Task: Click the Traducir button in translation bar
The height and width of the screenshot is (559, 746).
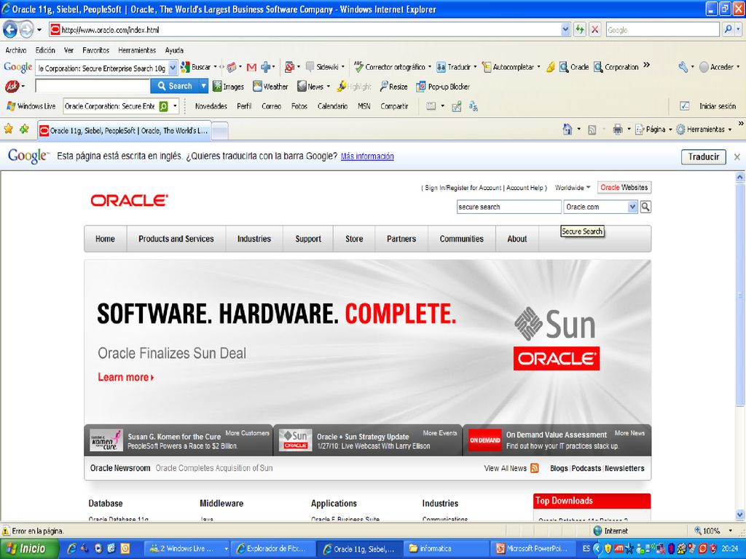Action: 703,157
